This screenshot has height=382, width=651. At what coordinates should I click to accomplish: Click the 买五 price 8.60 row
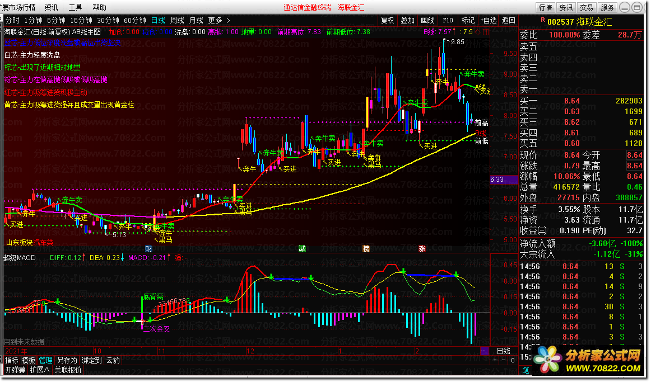pos(582,143)
